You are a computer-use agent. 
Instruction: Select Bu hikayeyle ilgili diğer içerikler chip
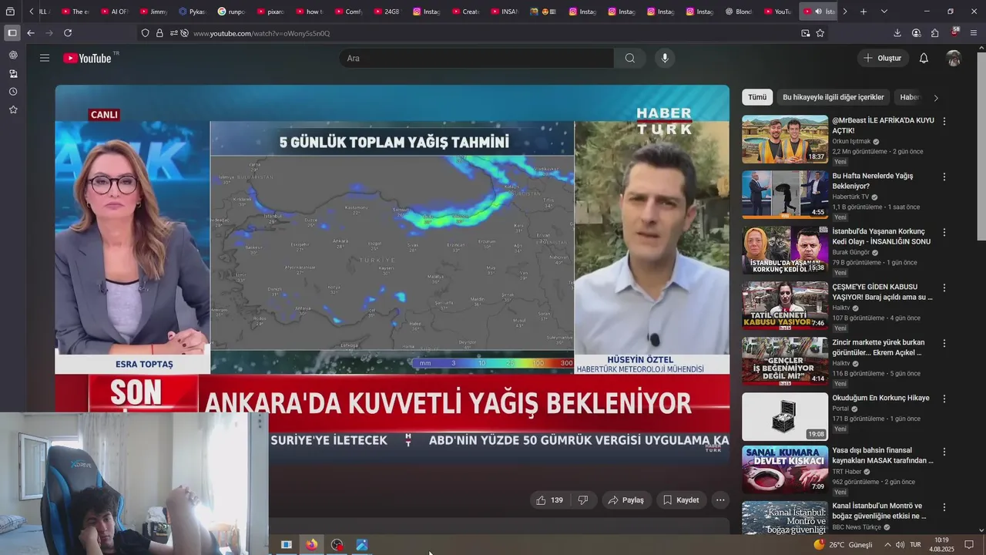pos(833,97)
